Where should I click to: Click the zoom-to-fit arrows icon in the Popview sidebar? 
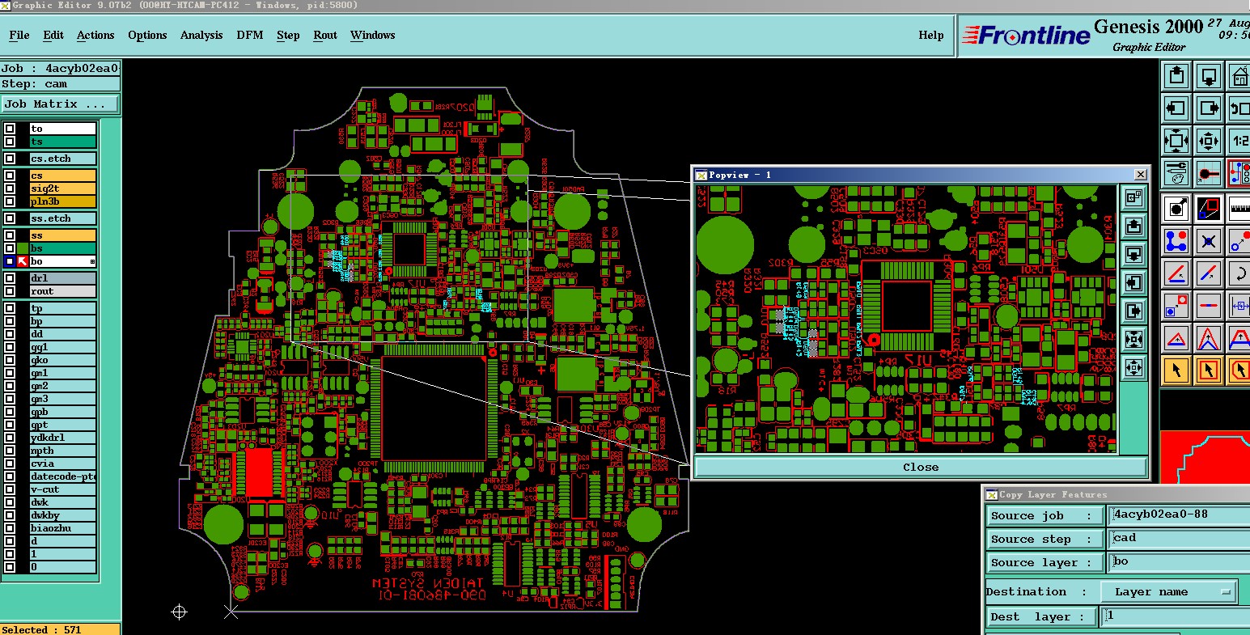pos(1133,339)
